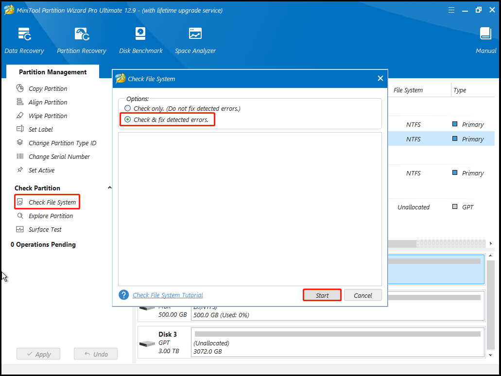The height and width of the screenshot is (376, 501).
Task: Open the hamburger menu in title bar
Action: (x=451, y=10)
